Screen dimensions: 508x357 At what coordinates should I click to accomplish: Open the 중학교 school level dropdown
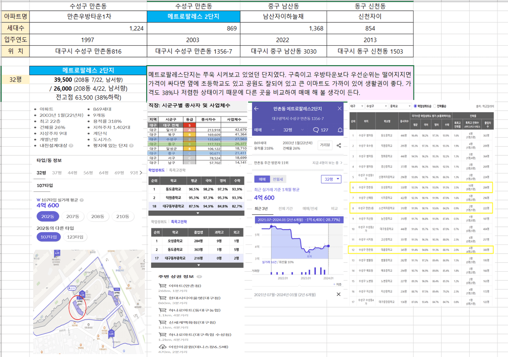pos(400,106)
